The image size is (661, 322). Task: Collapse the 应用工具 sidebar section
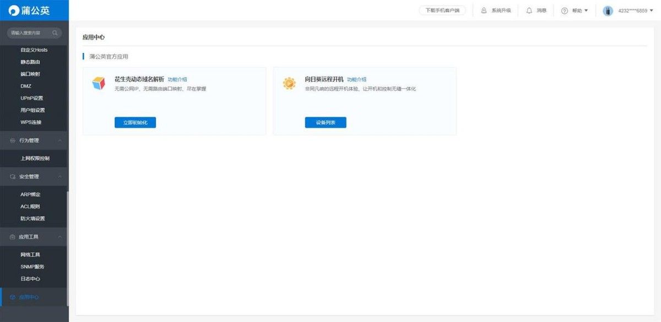59,237
